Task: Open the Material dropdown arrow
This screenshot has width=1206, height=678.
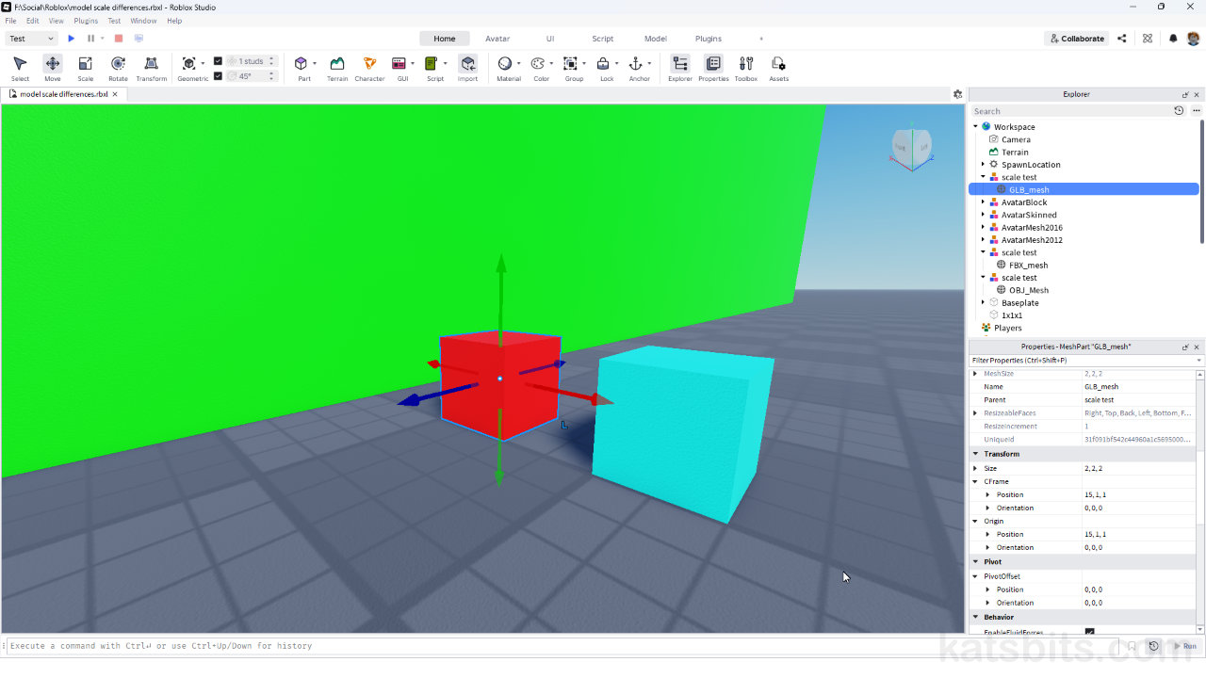Action: pos(519,64)
